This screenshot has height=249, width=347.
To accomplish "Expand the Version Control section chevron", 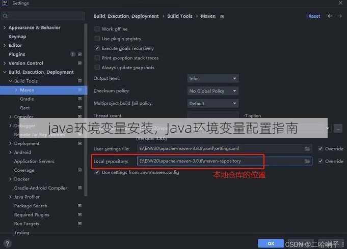I will 5,63.
